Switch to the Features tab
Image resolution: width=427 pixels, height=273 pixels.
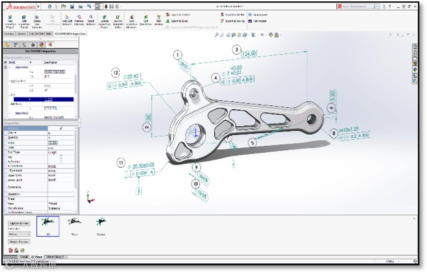(x=9, y=34)
